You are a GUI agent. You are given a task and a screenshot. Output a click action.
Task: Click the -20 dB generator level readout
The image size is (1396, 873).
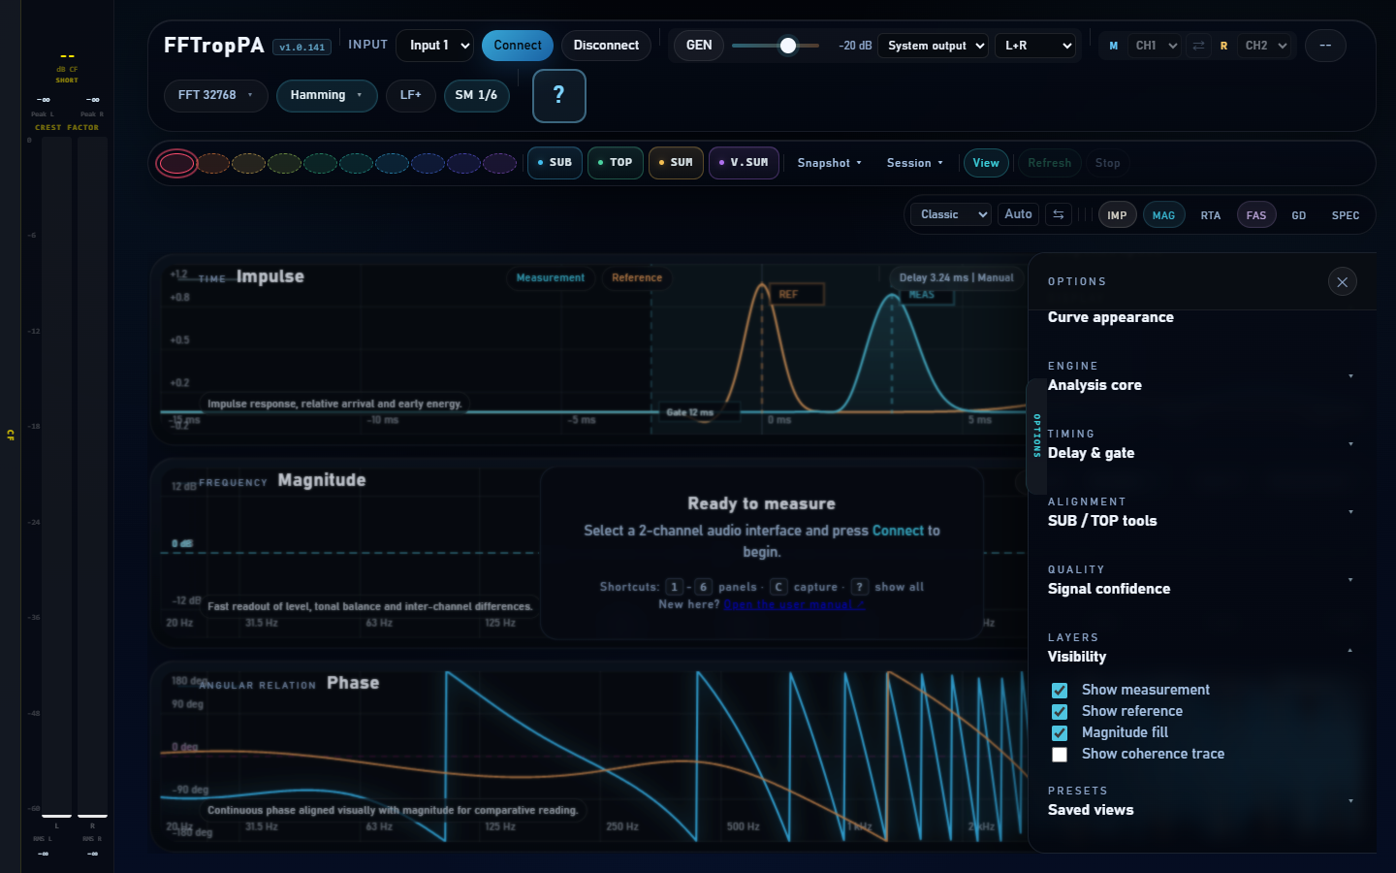point(855,46)
